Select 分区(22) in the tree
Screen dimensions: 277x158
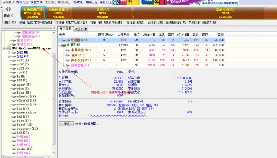pyautogui.click(x=24, y=141)
